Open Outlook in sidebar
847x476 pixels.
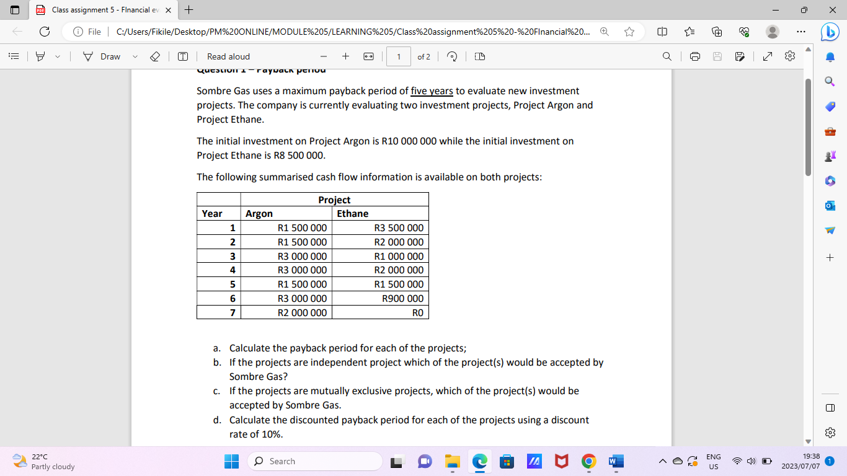(830, 205)
